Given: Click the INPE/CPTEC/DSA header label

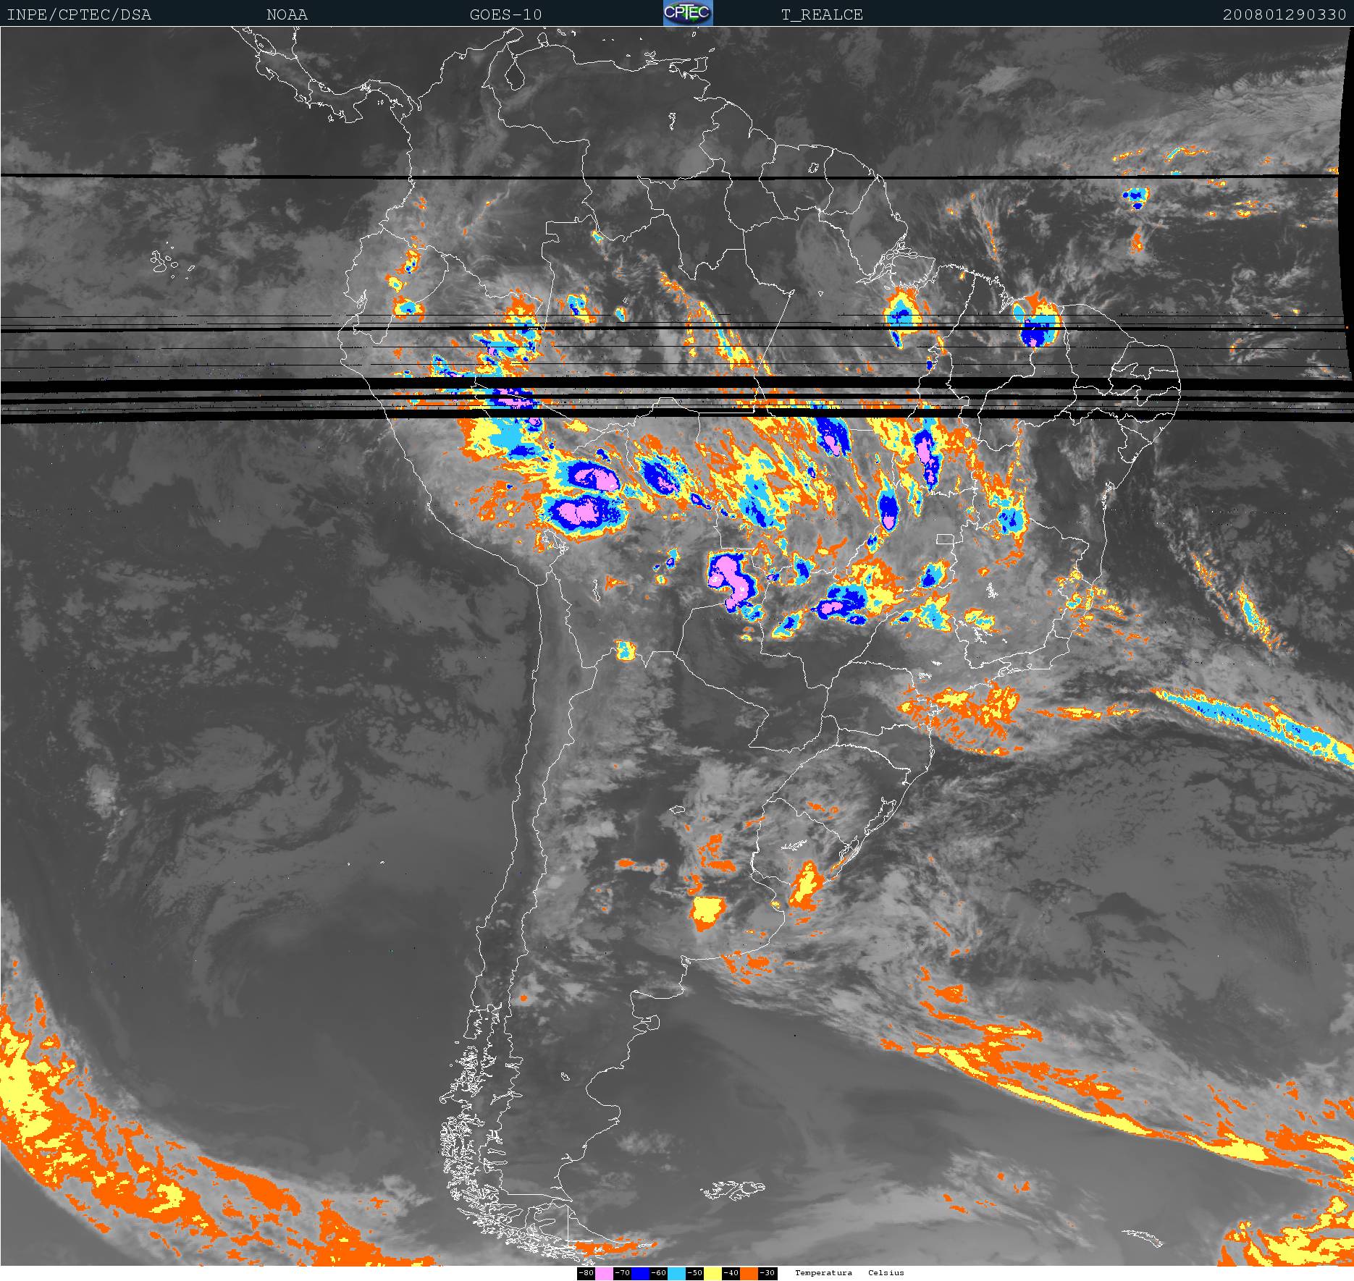Looking at the screenshot, I should tap(79, 14).
